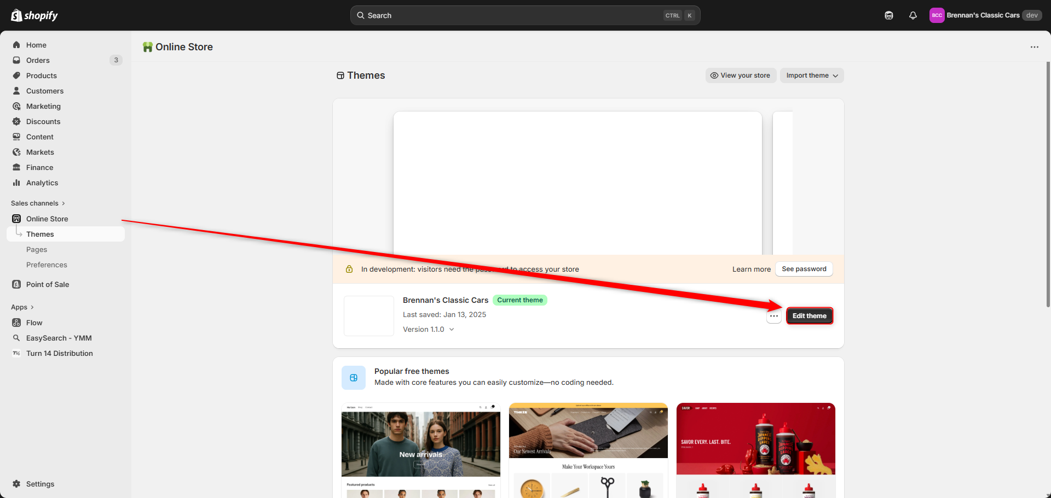
Task: Click the Sidekick assistant icon in top bar
Action: (889, 15)
